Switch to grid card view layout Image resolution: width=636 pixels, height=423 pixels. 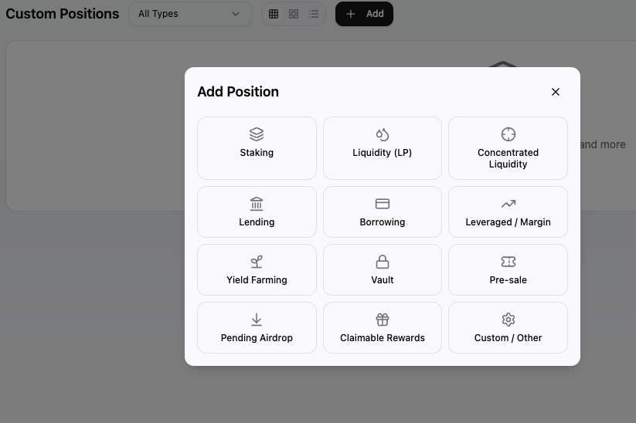294,14
